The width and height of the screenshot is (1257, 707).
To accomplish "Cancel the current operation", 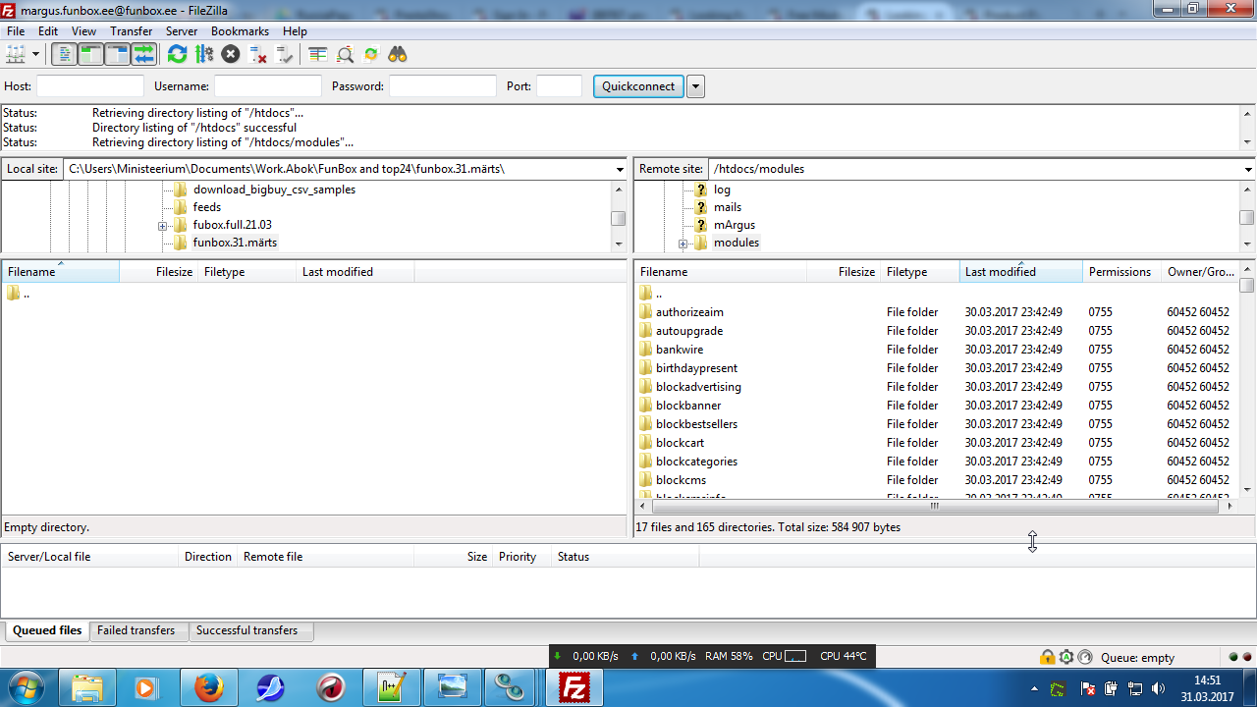I will (x=231, y=54).
